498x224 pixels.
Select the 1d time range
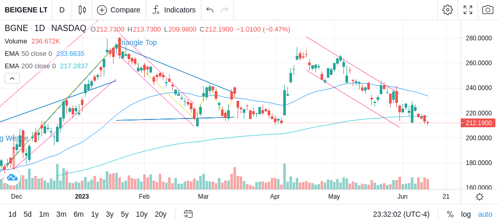tap(12, 215)
